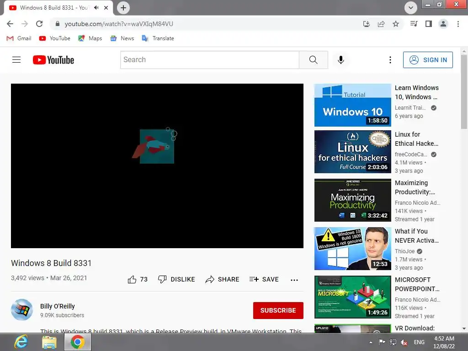The width and height of the screenshot is (468, 351).
Task: Open Chrome profile avatar icon
Action: pyautogui.click(x=443, y=24)
